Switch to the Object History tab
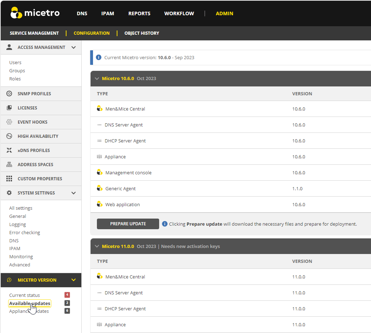This screenshot has height=333, width=371. click(141, 33)
